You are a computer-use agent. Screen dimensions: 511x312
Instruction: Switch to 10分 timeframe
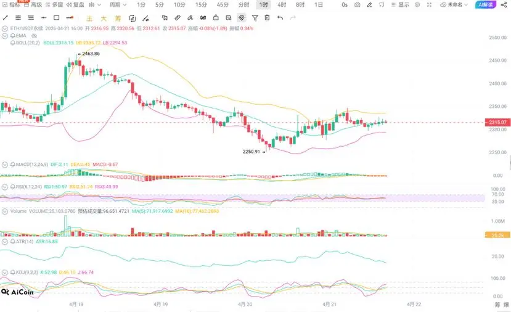(x=179, y=4)
